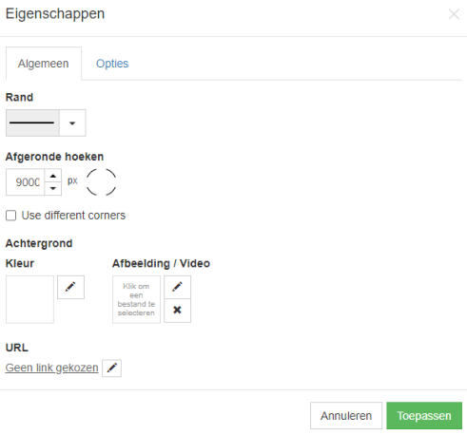
Task: Open the Geen link gekozen link
Action: pos(52,368)
